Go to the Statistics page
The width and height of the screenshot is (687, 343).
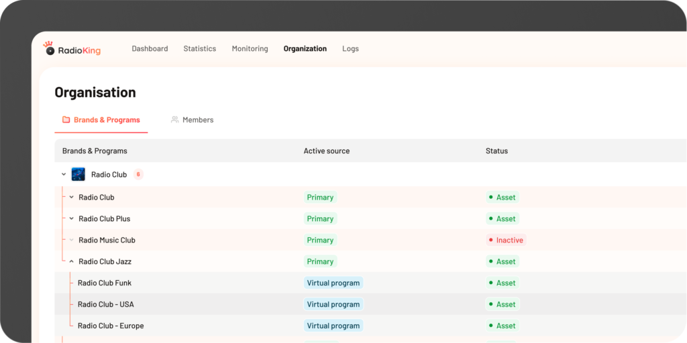coord(200,49)
